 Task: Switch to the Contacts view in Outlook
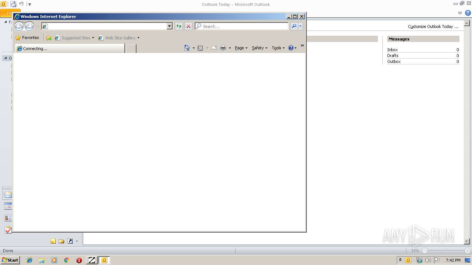[8, 218]
